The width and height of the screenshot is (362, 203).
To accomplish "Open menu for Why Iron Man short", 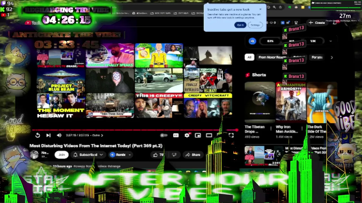I will 302,129.
